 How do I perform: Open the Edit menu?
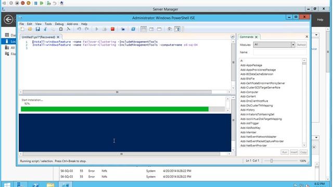30,24
